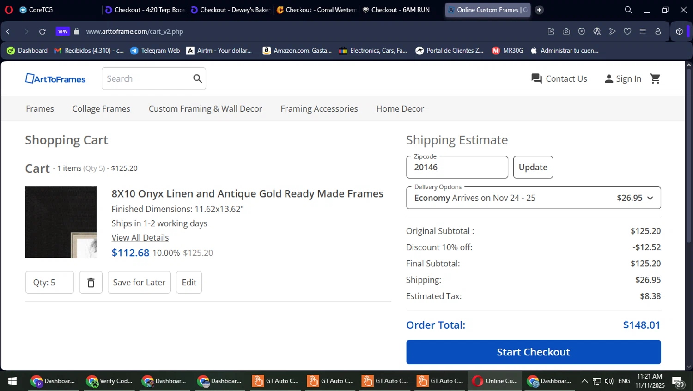693x391 pixels.
Task: Open the Qty: 5 quantity selector
Action: click(49, 283)
